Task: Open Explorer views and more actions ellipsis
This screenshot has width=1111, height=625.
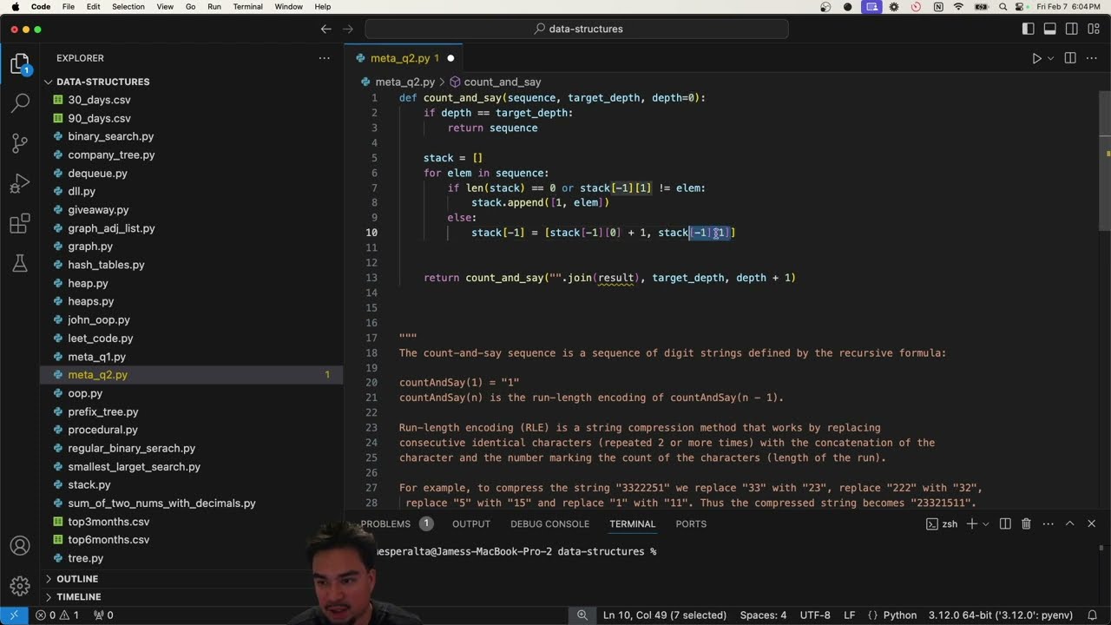Action: (x=324, y=58)
